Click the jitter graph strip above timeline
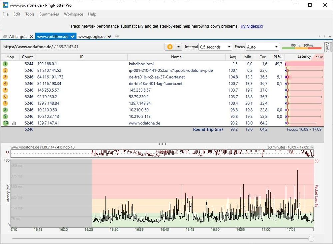Image resolution: width=333 pixels, height=244 pixels. tap(162, 153)
